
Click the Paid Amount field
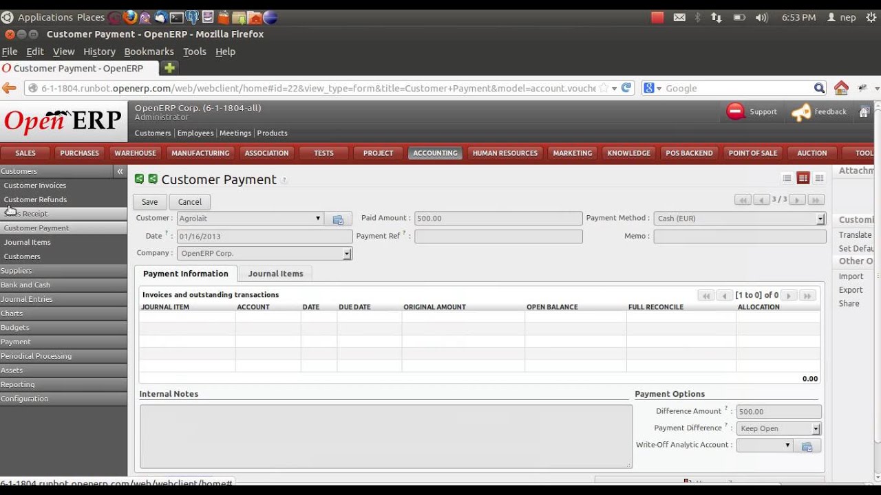coord(498,219)
